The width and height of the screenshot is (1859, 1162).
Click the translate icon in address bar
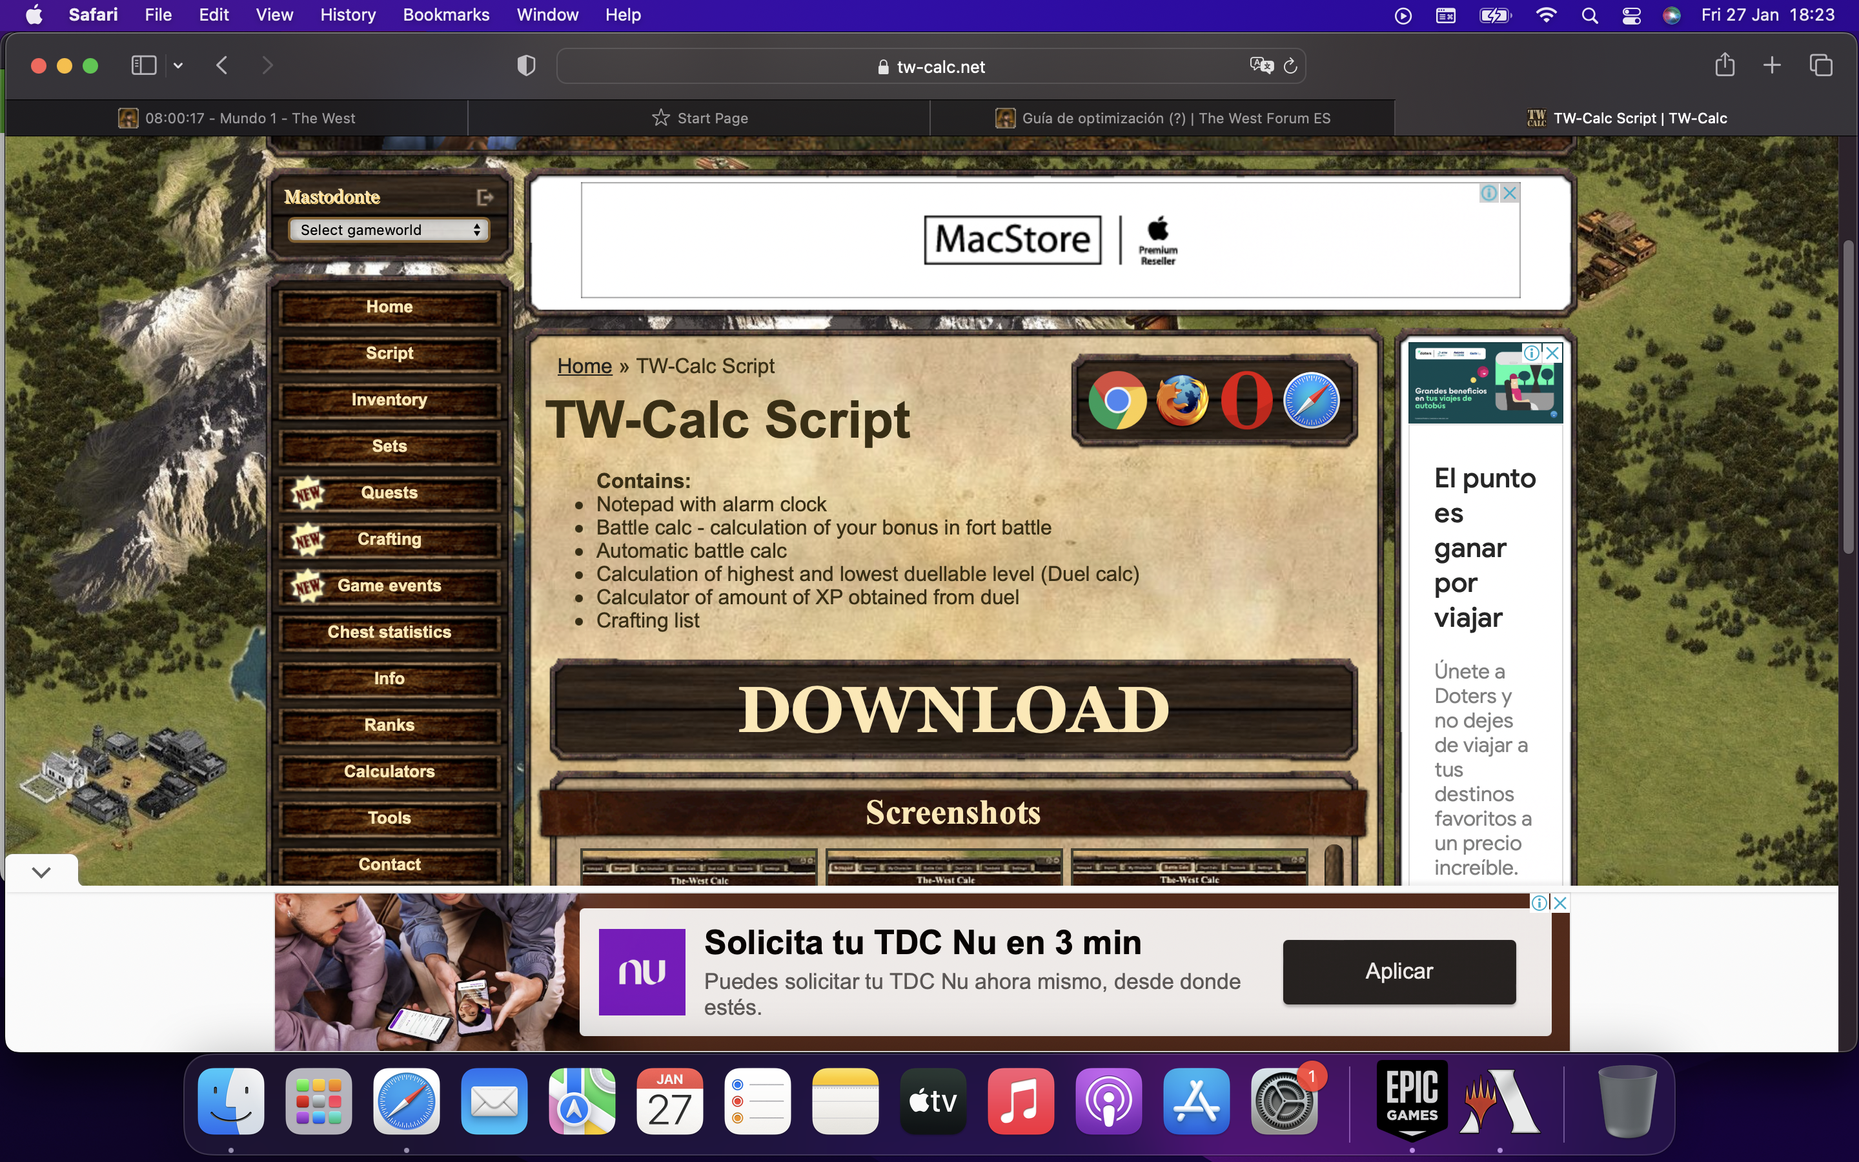point(1261,66)
